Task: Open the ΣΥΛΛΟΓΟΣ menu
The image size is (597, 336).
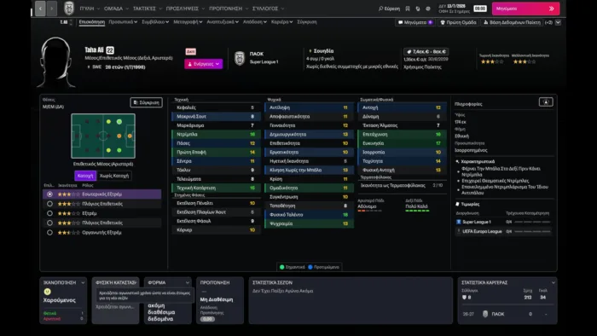Action: [268, 9]
